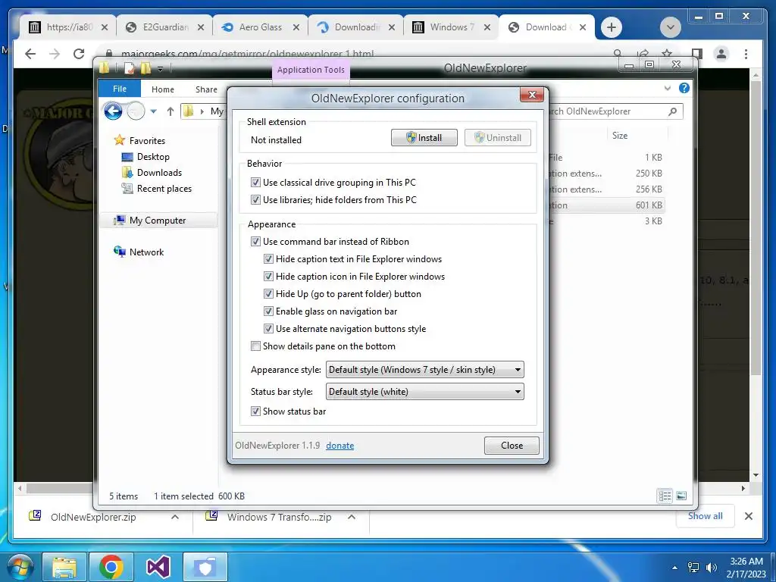776x582 pixels.
Task: Toggle Hide caption text in File Explorer windows
Action: click(268, 259)
